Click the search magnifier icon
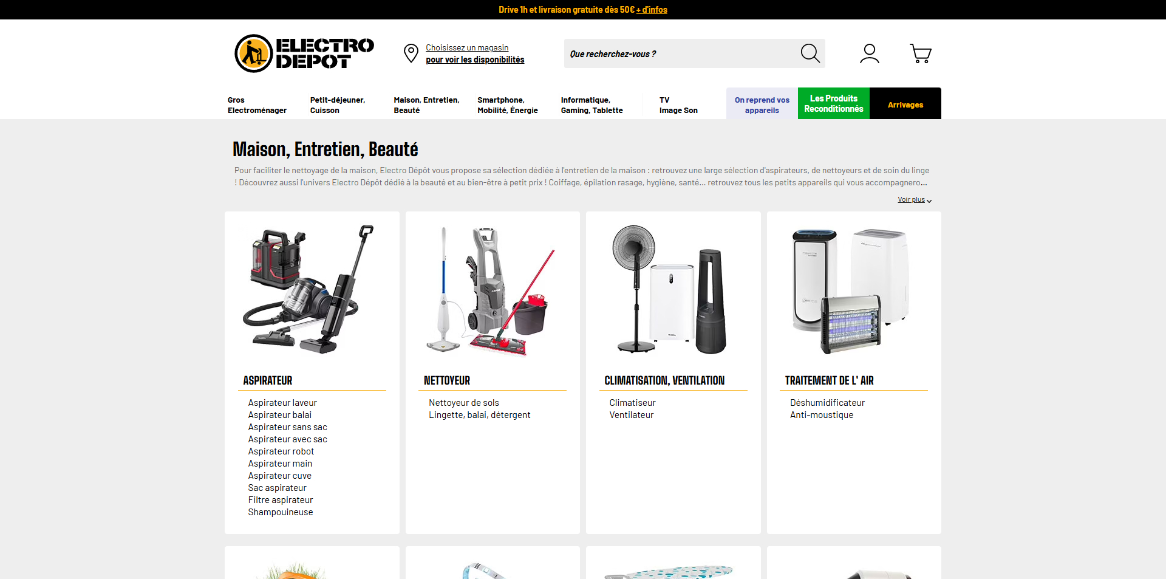The width and height of the screenshot is (1166, 579). point(810,53)
